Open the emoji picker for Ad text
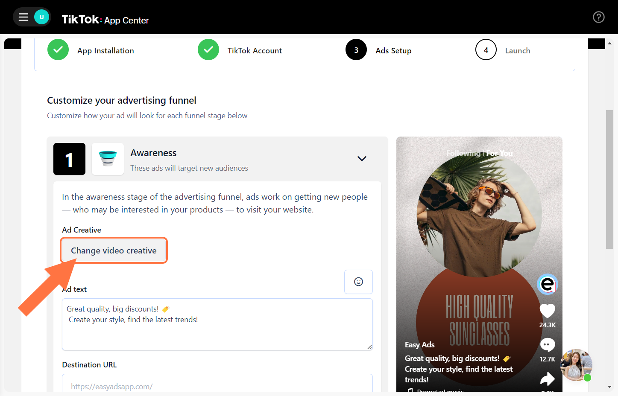 [x=358, y=282]
